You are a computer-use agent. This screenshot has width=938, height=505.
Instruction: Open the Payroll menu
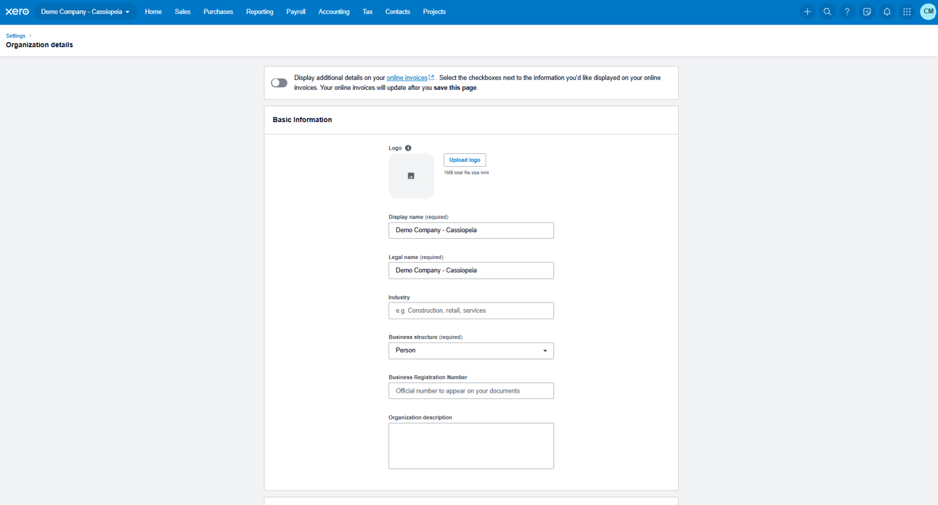point(295,12)
